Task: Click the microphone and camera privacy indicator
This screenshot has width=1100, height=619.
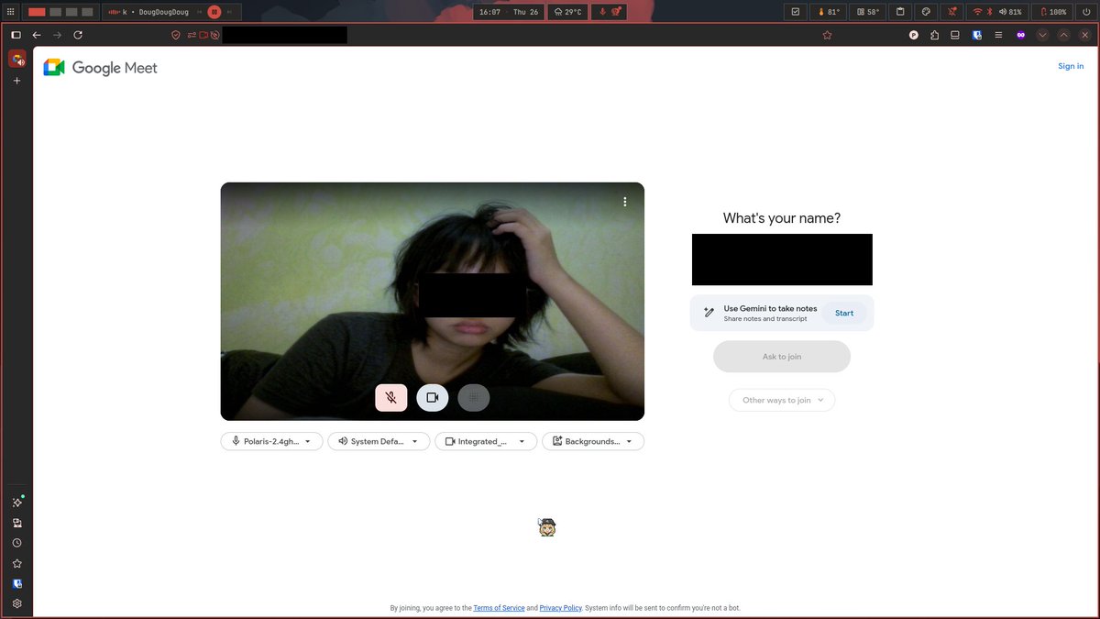Action: coord(610,12)
